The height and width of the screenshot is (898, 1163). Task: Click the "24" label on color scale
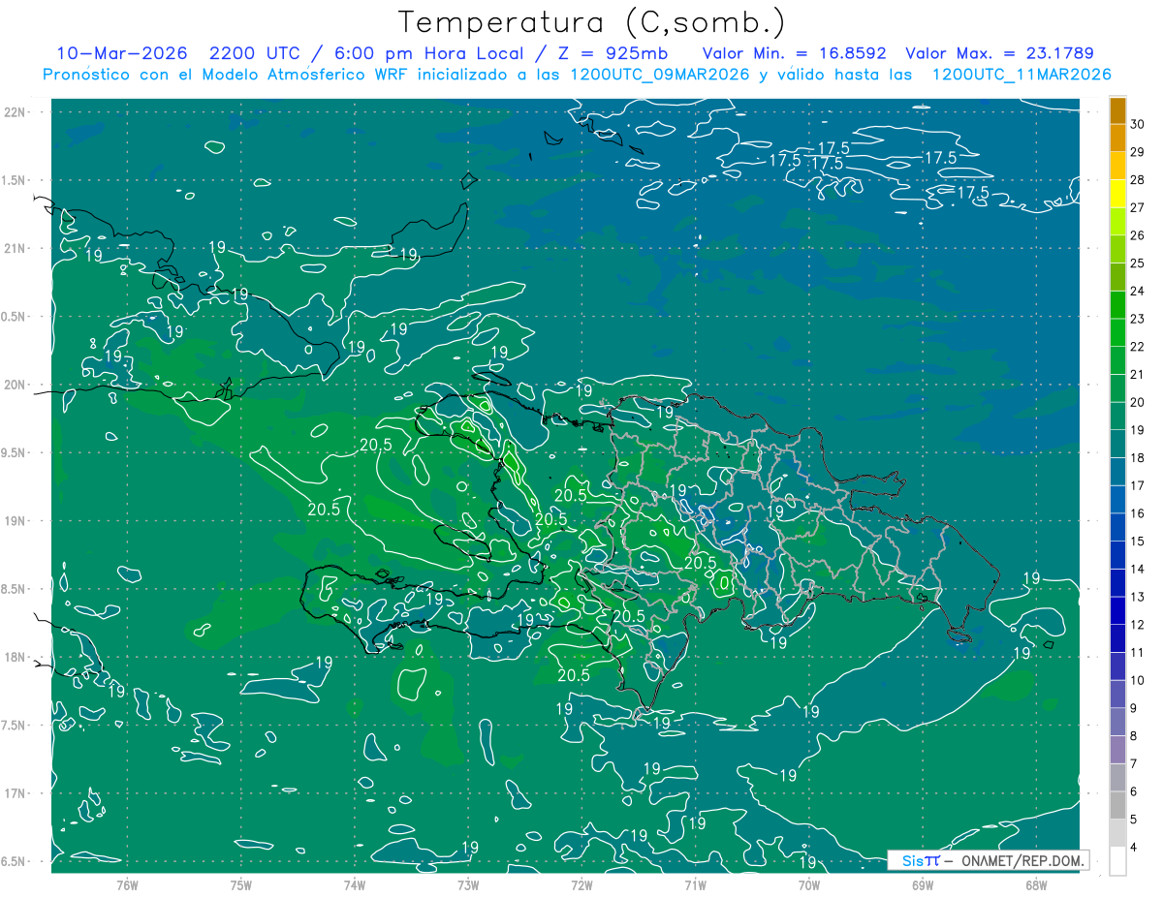(1138, 291)
